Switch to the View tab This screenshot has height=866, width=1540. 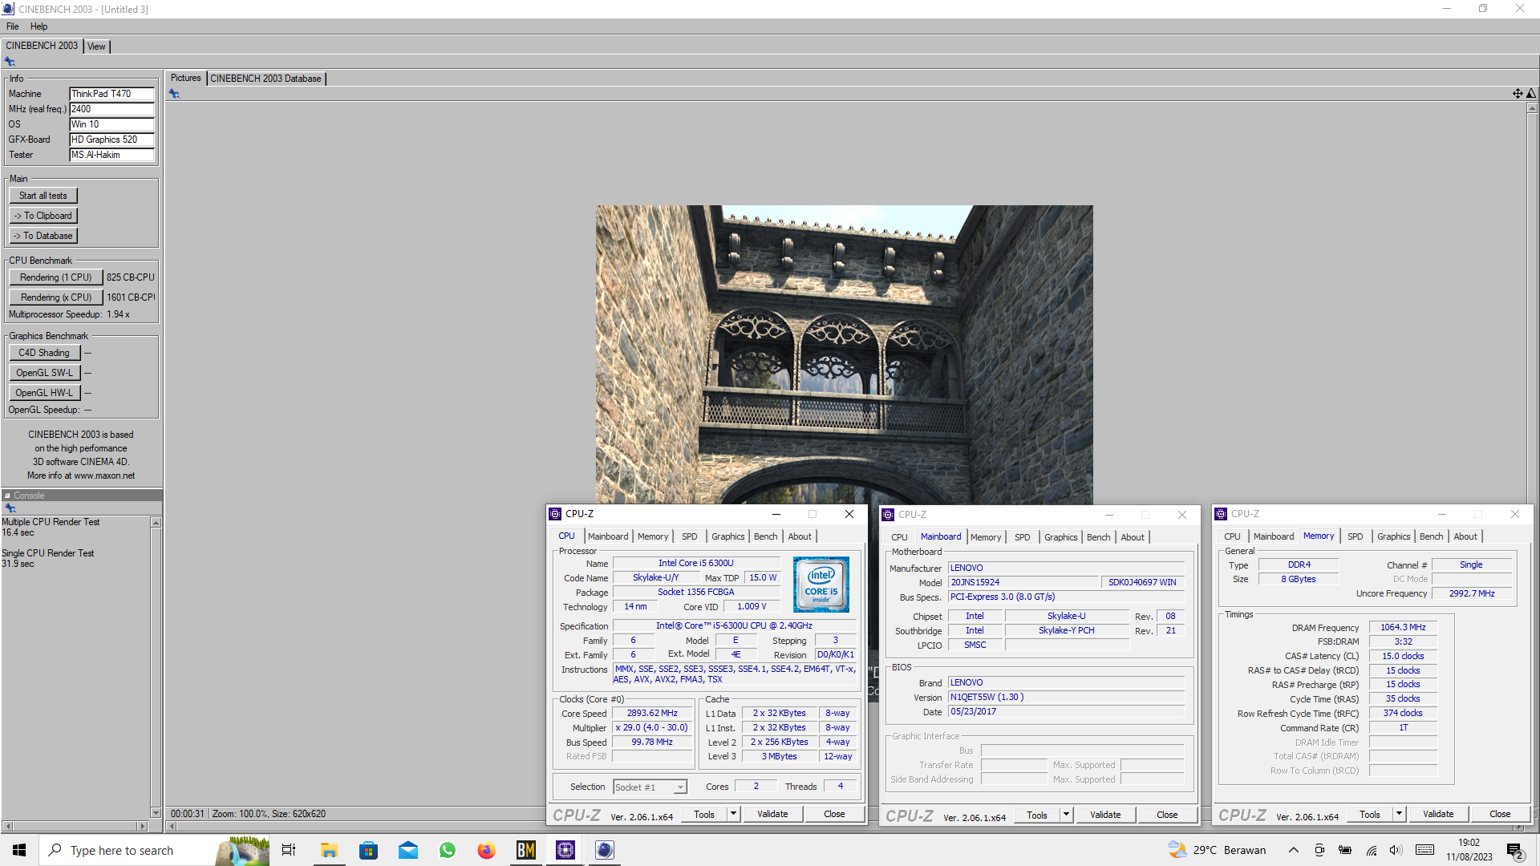coord(96,47)
